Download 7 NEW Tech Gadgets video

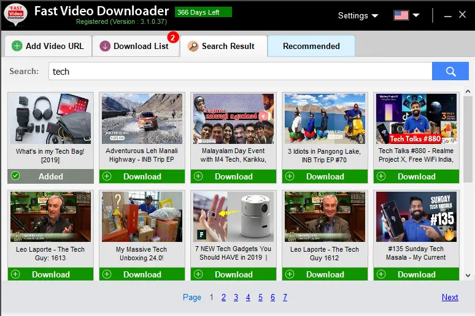click(x=234, y=274)
